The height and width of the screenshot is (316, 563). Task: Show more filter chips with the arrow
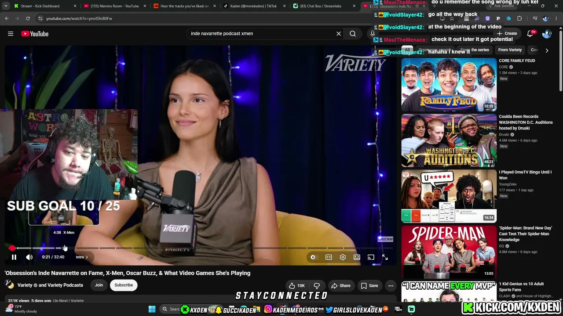point(547,50)
